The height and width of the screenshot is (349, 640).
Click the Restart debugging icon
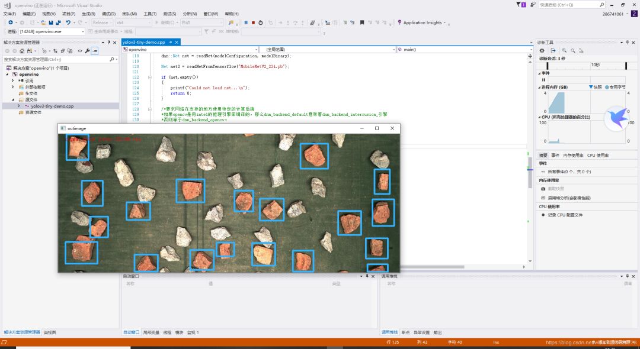coord(261,22)
